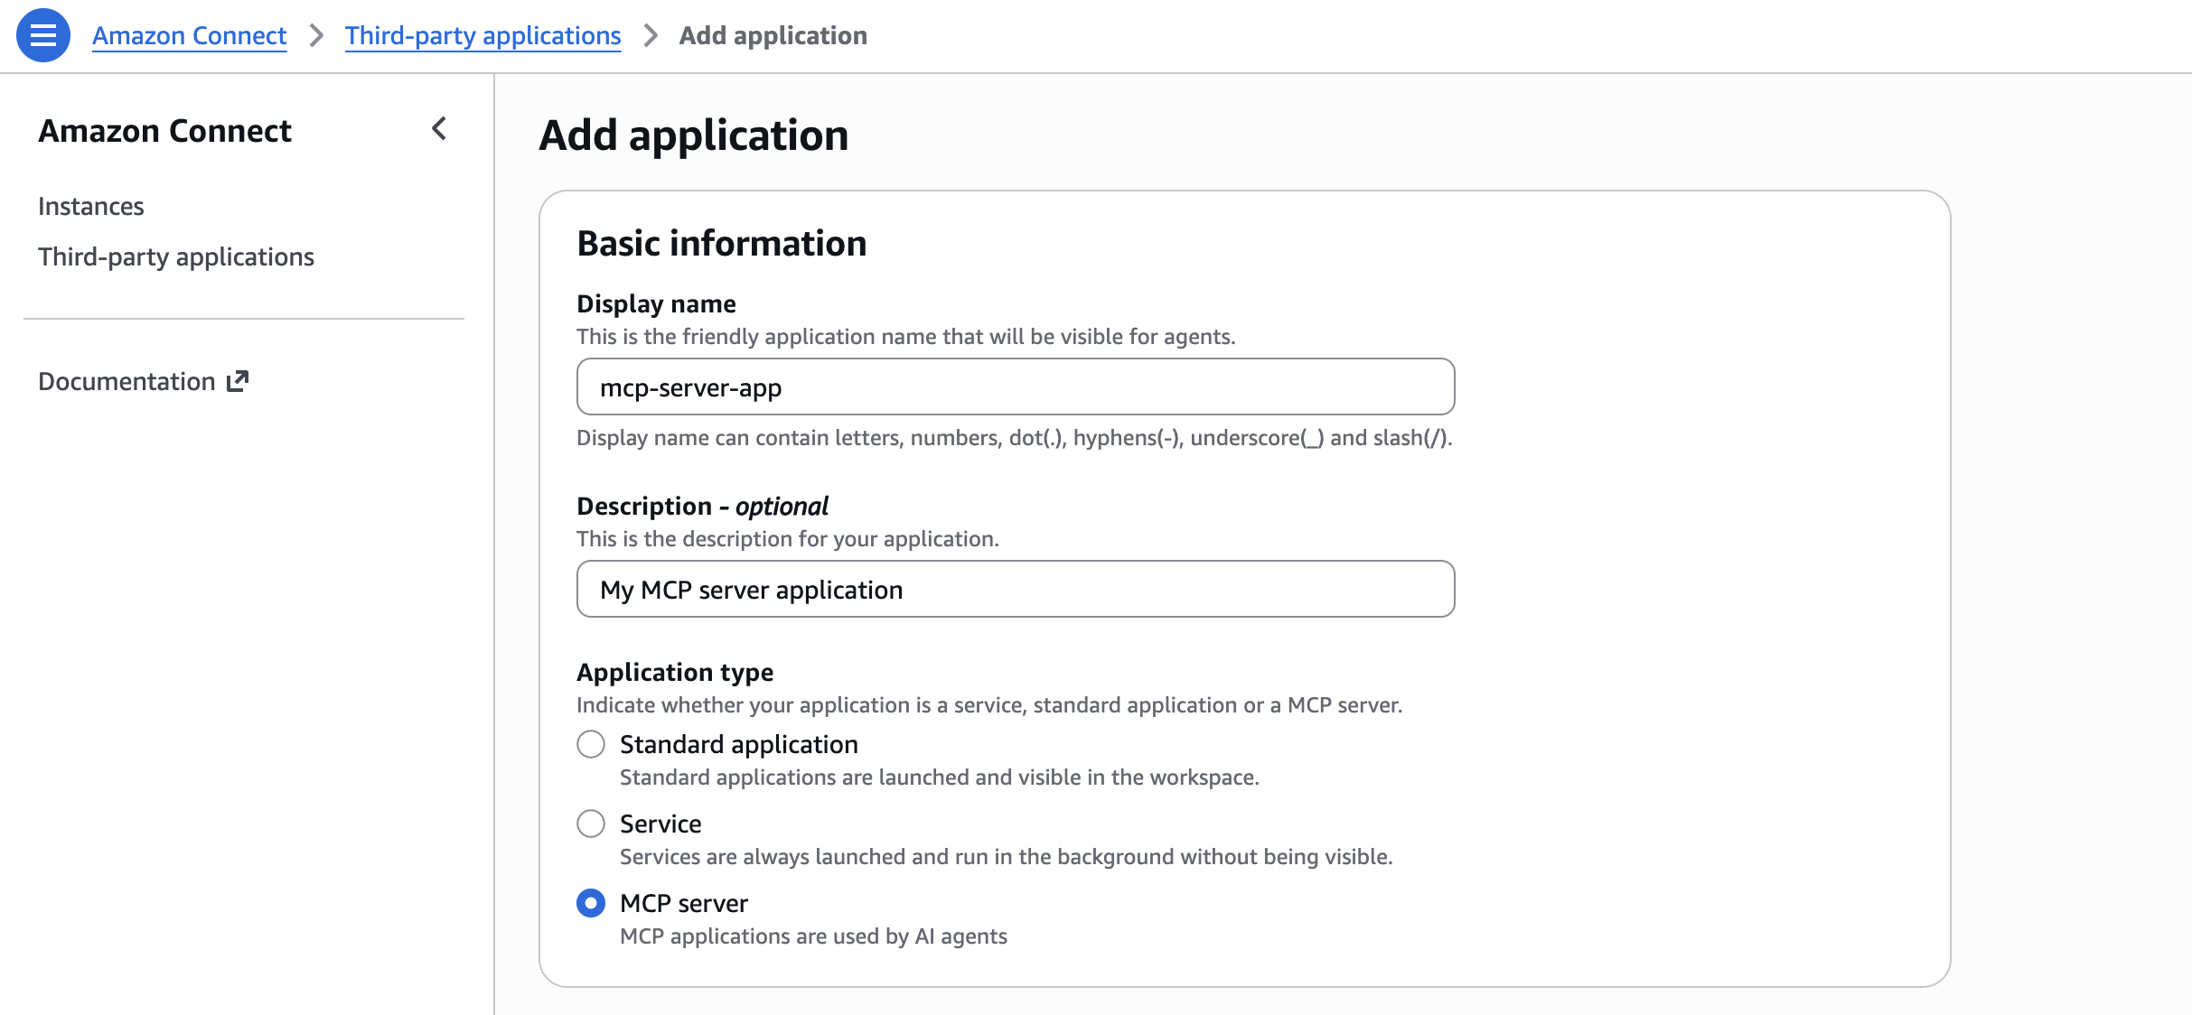Click inside the Display name field
The height and width of the screenshot is (1015, 2192).
tap(1012, 386)
